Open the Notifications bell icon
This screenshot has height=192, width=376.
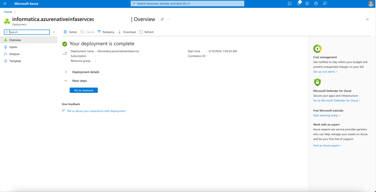[x=298, y=3]
